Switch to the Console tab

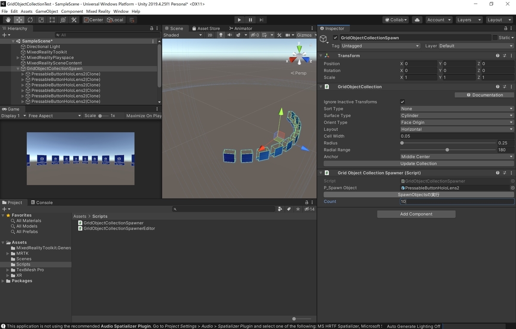(x=41, y=202)
